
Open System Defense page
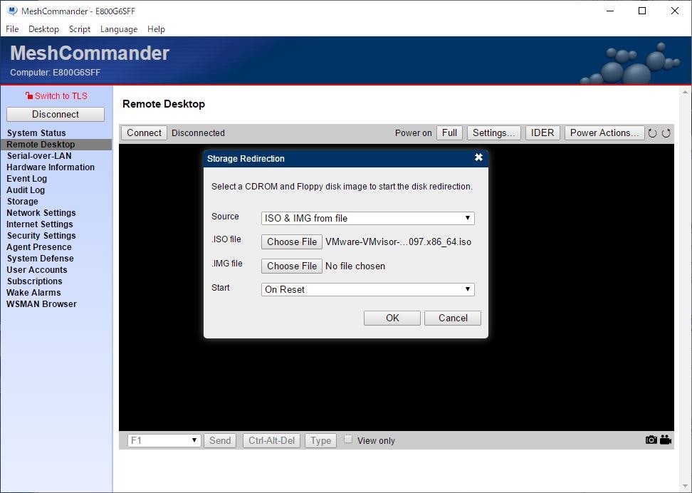(x=40, y=259)
